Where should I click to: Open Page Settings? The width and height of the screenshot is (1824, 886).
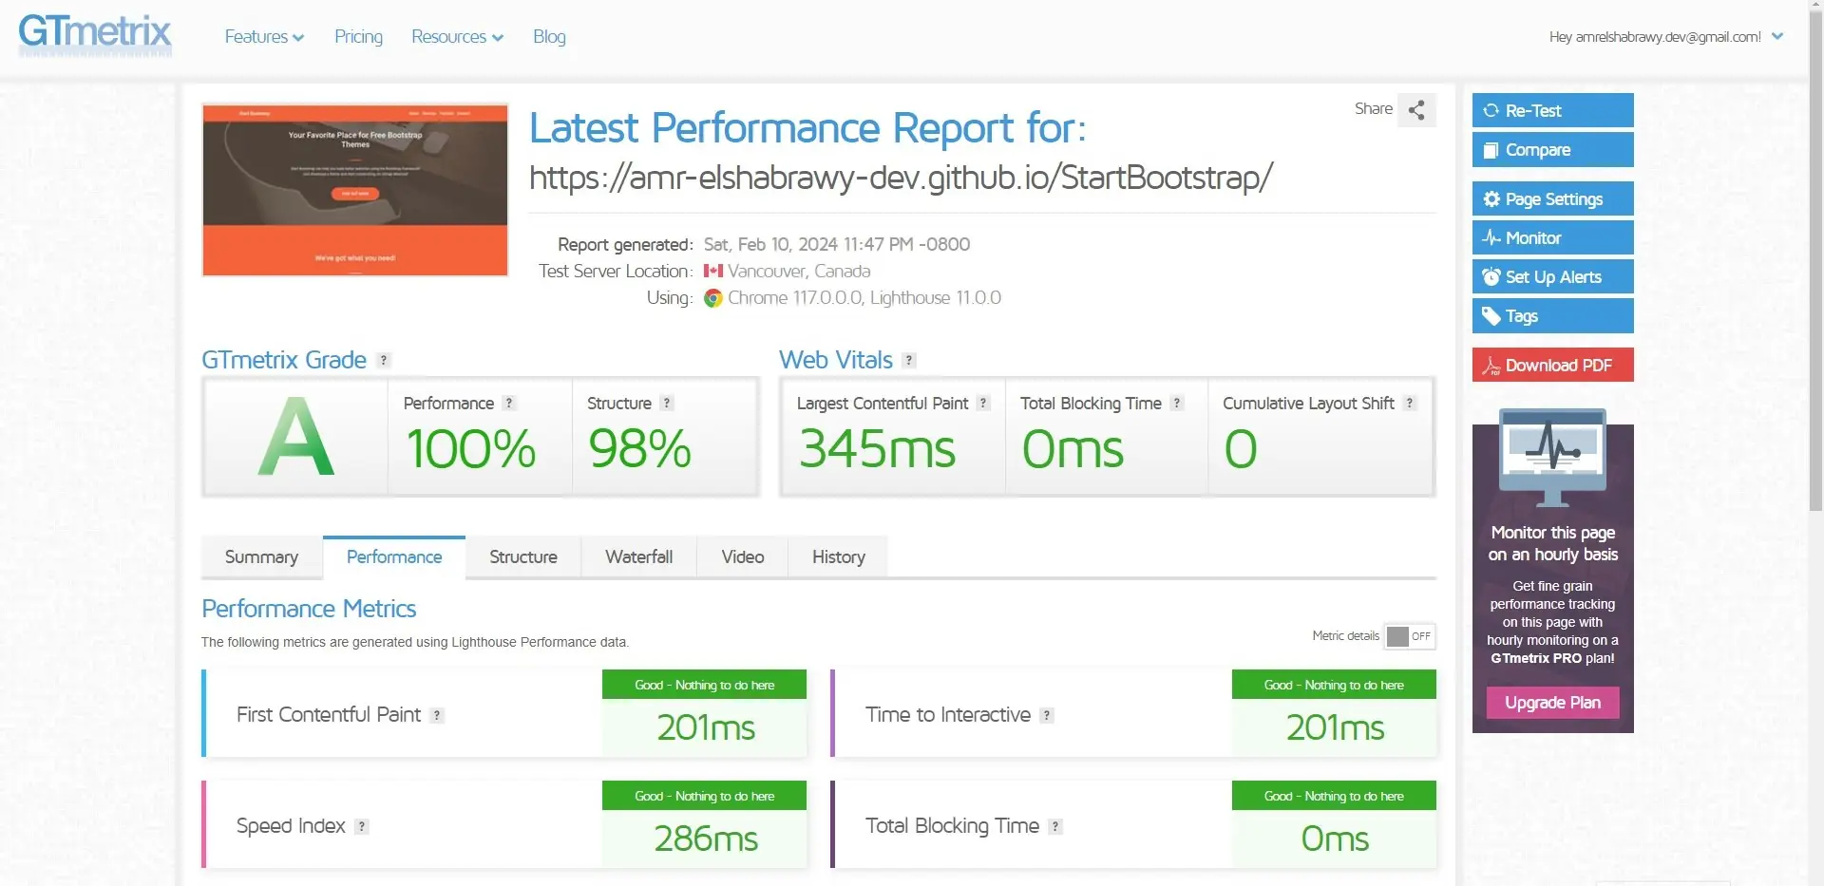click(1552, 198)
